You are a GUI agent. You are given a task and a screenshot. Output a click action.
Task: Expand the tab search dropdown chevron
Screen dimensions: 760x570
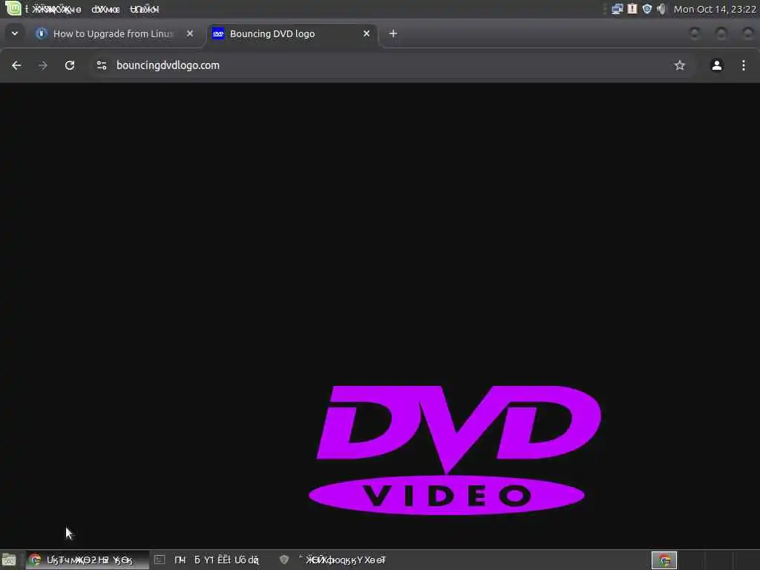[15, 33]
